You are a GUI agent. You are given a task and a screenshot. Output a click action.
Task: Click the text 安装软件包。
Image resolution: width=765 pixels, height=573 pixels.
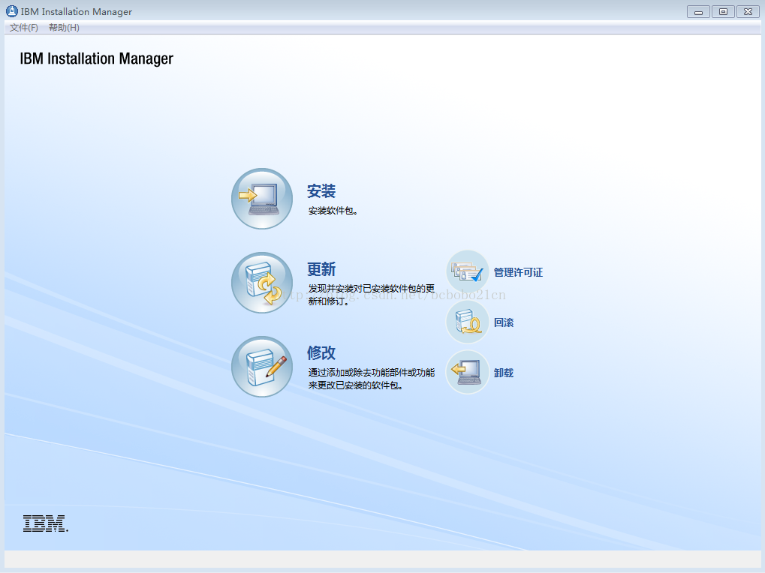(x=333, y=211)
